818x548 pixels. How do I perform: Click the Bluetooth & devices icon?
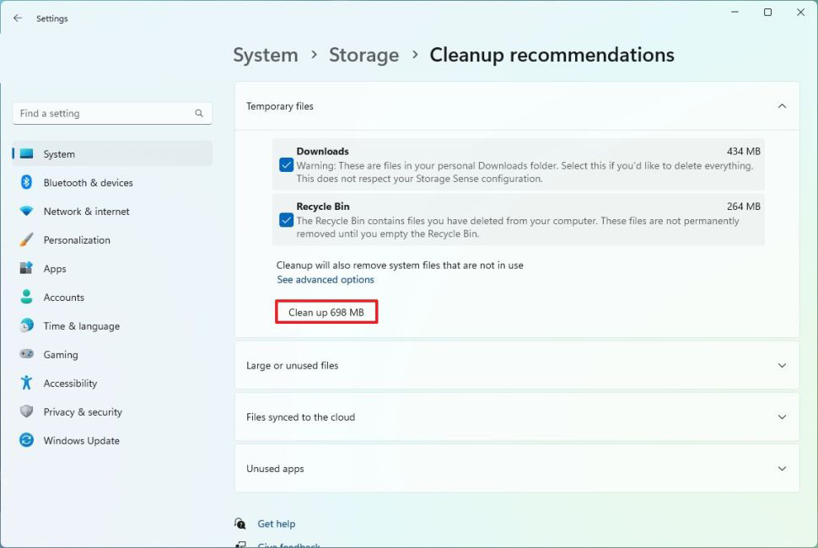tap(26, 183)
